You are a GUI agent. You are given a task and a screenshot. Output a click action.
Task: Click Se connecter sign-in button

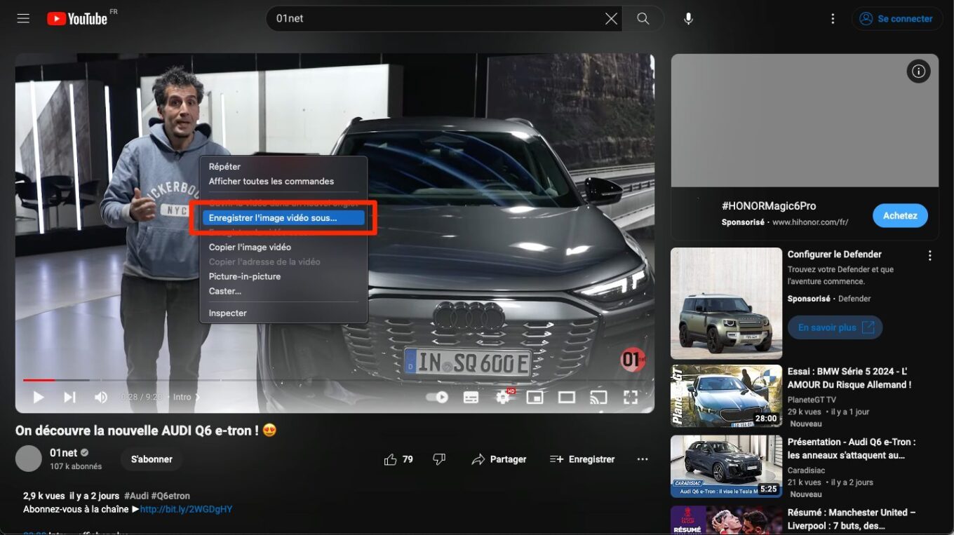pos(896,19)
